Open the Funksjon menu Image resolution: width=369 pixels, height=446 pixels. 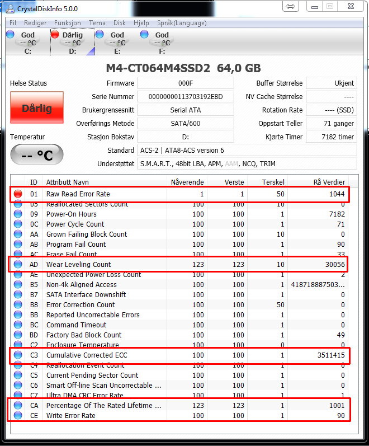(68, 23)
